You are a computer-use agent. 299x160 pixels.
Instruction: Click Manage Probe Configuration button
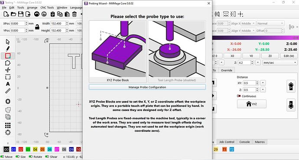pos(147,87)
